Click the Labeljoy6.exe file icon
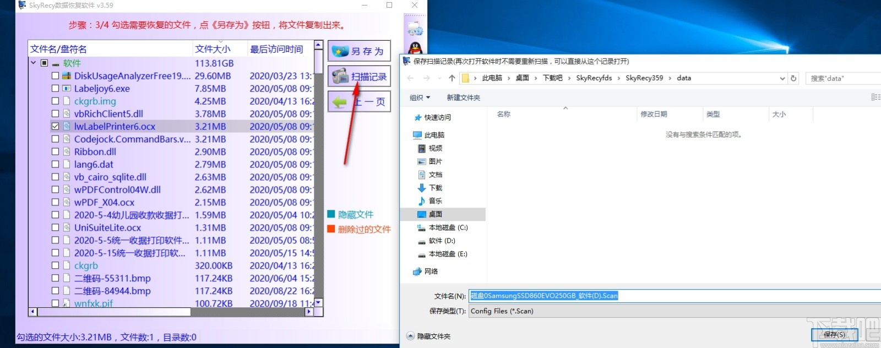The height and width of the screenshot is (348, 881). (x=67, y=89)
